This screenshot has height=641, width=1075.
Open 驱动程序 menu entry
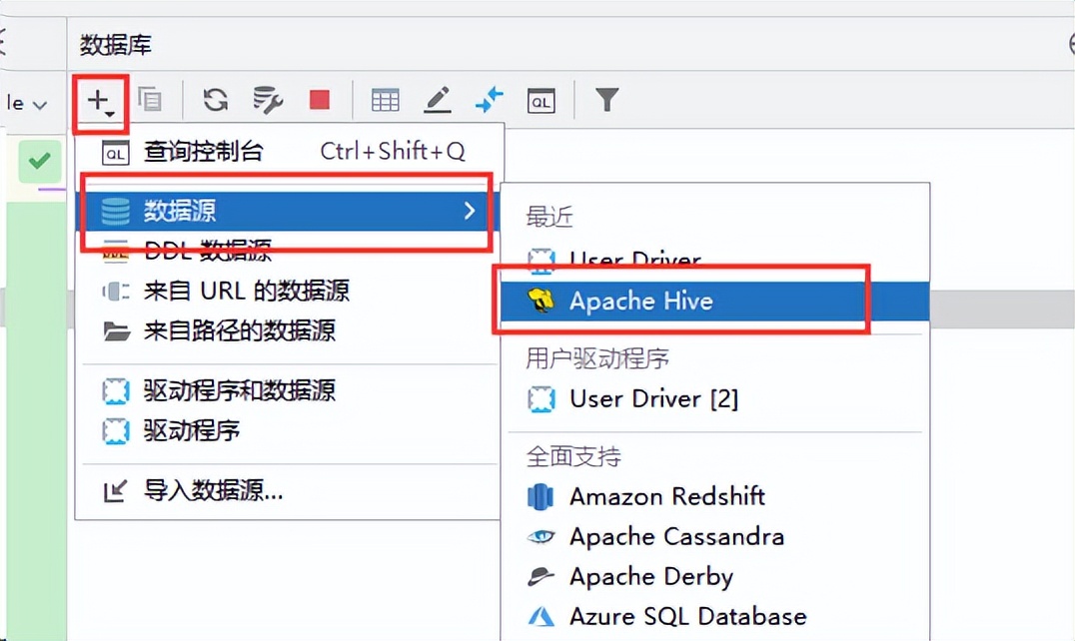(290, 430)
